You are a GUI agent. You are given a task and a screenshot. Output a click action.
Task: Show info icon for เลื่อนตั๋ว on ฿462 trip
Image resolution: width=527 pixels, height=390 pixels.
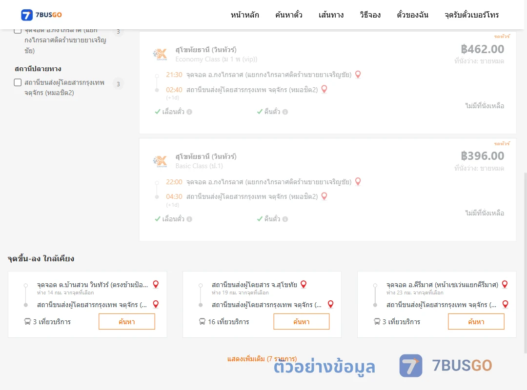pos(189,112)
